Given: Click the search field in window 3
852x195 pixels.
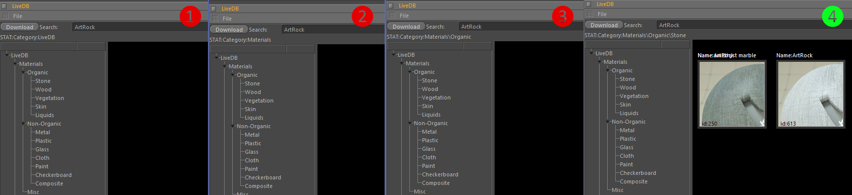Looking at the screenshot, I should pos(521,27).
